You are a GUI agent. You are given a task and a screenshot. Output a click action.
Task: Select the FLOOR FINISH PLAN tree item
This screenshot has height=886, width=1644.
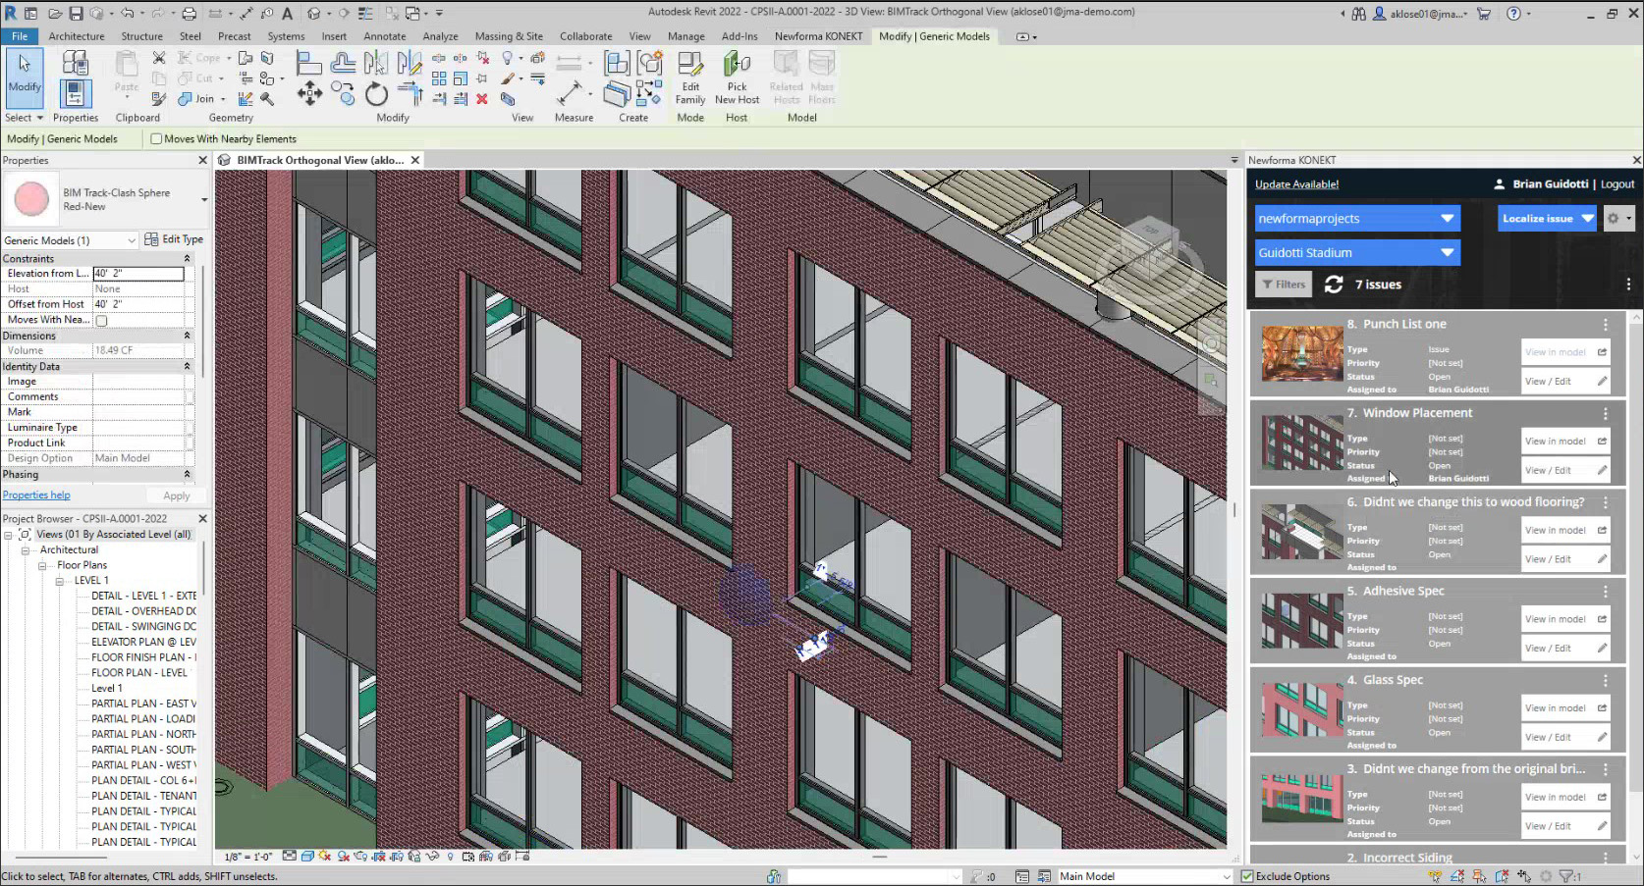[143, 657]
